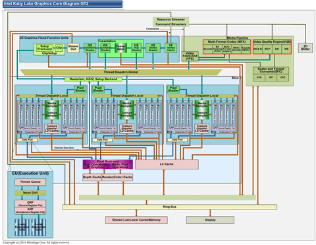Click the Video Front-End (VFE) block
The width and height of the screenshot is (316, 245).
[x=190, y=56]
